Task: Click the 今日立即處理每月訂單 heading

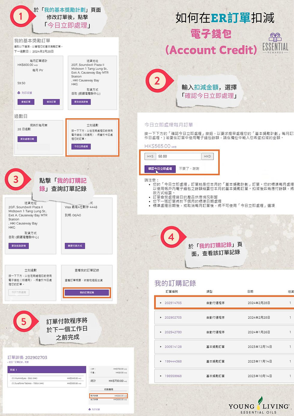Action: 169,125
